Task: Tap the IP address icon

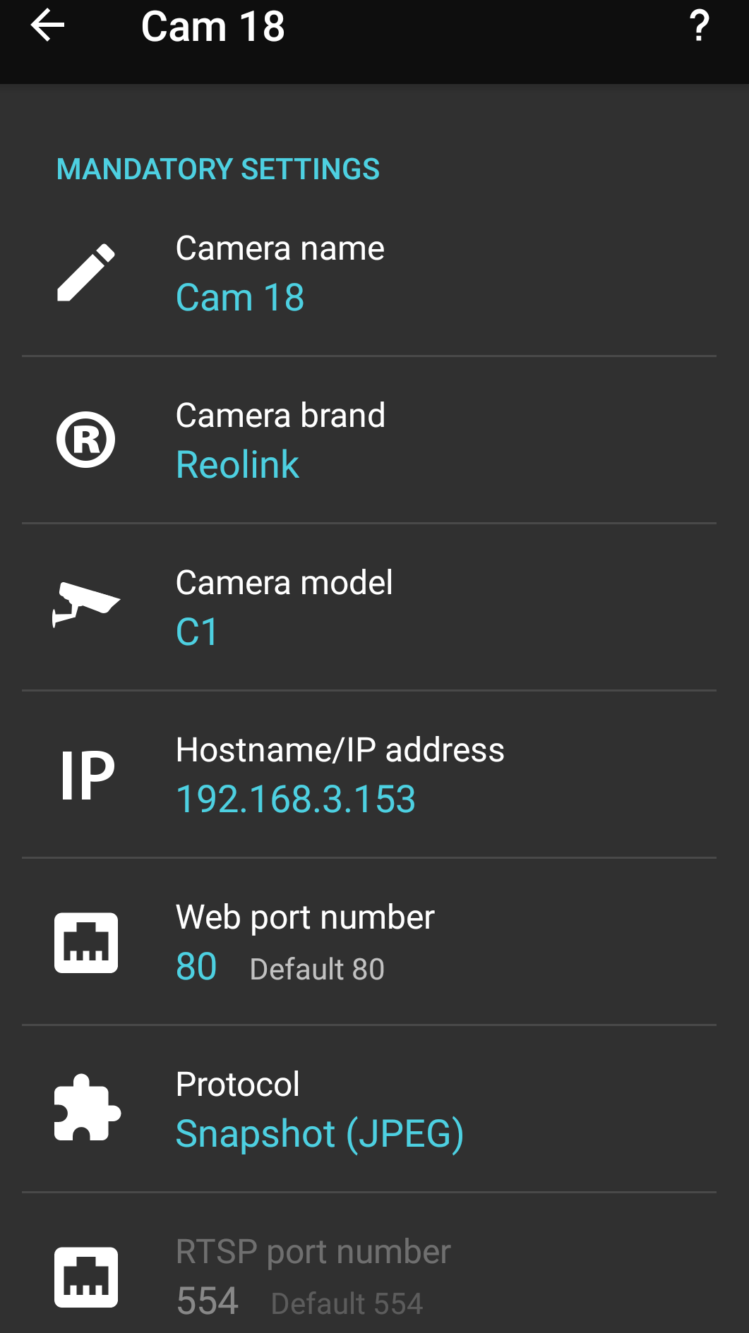Action: click(x=87, y=776)
